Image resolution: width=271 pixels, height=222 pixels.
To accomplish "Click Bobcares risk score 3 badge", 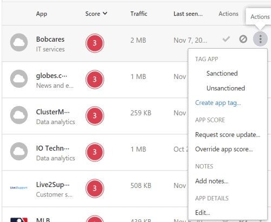I will (95, 43).
